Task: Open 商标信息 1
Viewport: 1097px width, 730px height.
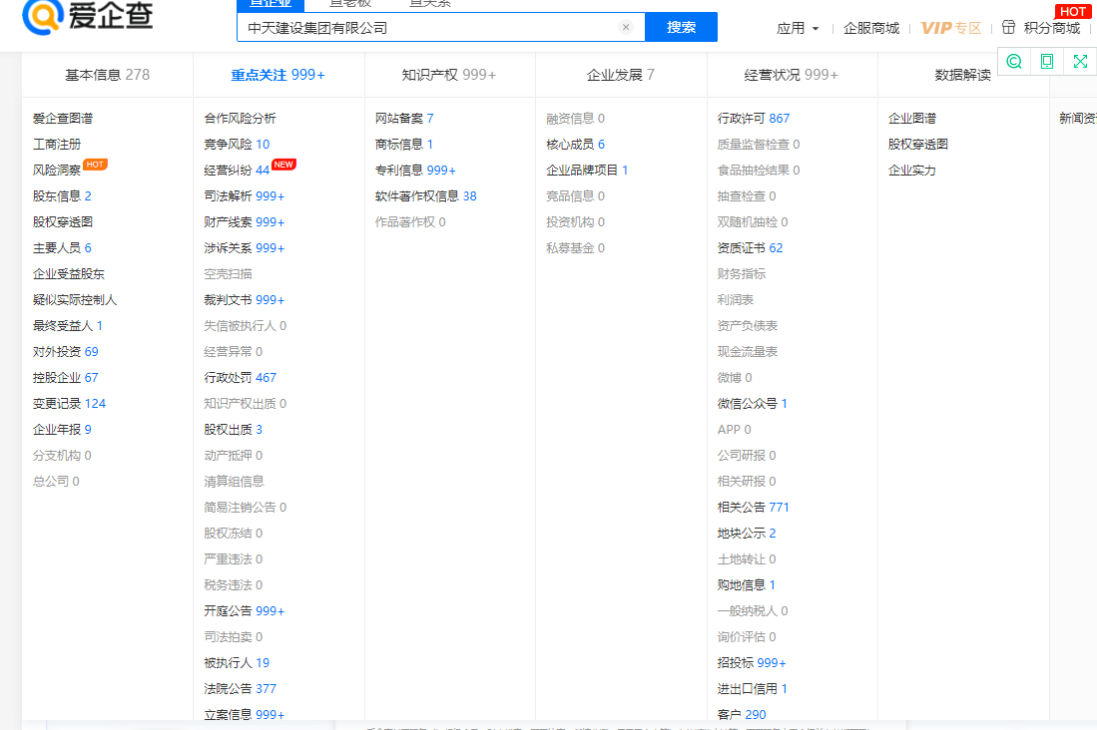Action: 404,144
